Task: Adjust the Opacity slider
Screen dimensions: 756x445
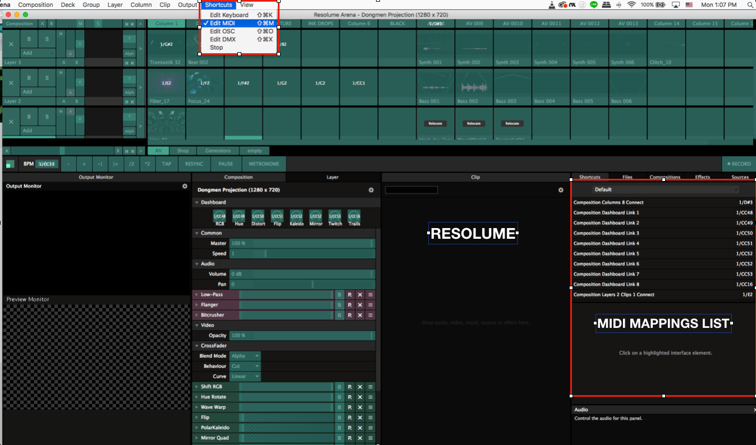Action: [302, 335]
